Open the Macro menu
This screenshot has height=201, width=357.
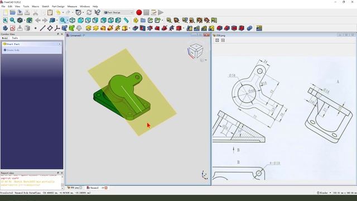point(36,6)
